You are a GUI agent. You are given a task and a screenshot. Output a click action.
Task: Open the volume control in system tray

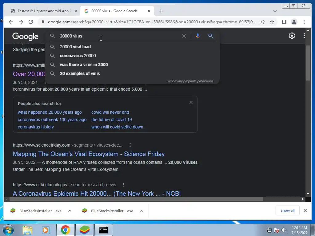(284, 230)
